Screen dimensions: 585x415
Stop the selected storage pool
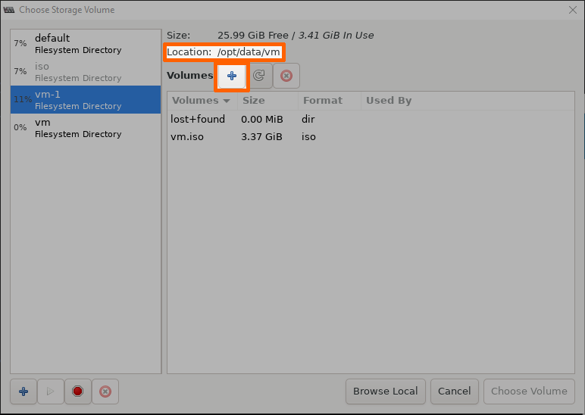click(77, 392)
